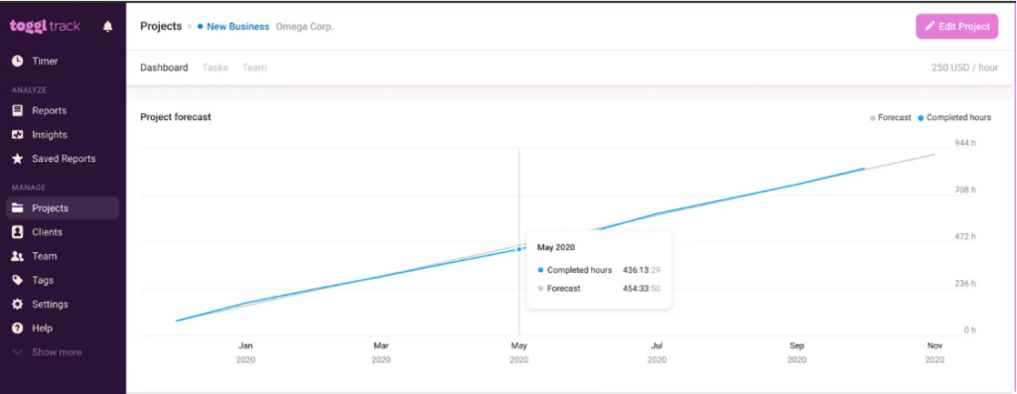
Task: Click the MANAGE section label
Action: (x=29, y=188)
